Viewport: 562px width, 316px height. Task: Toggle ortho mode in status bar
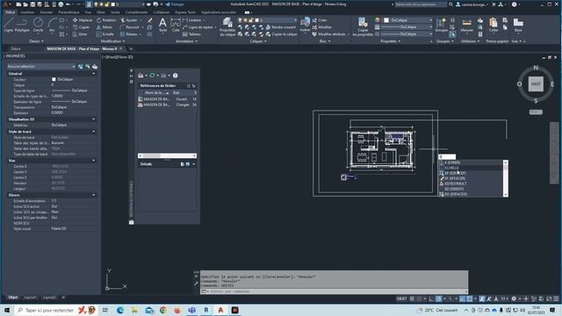[431, 298]
